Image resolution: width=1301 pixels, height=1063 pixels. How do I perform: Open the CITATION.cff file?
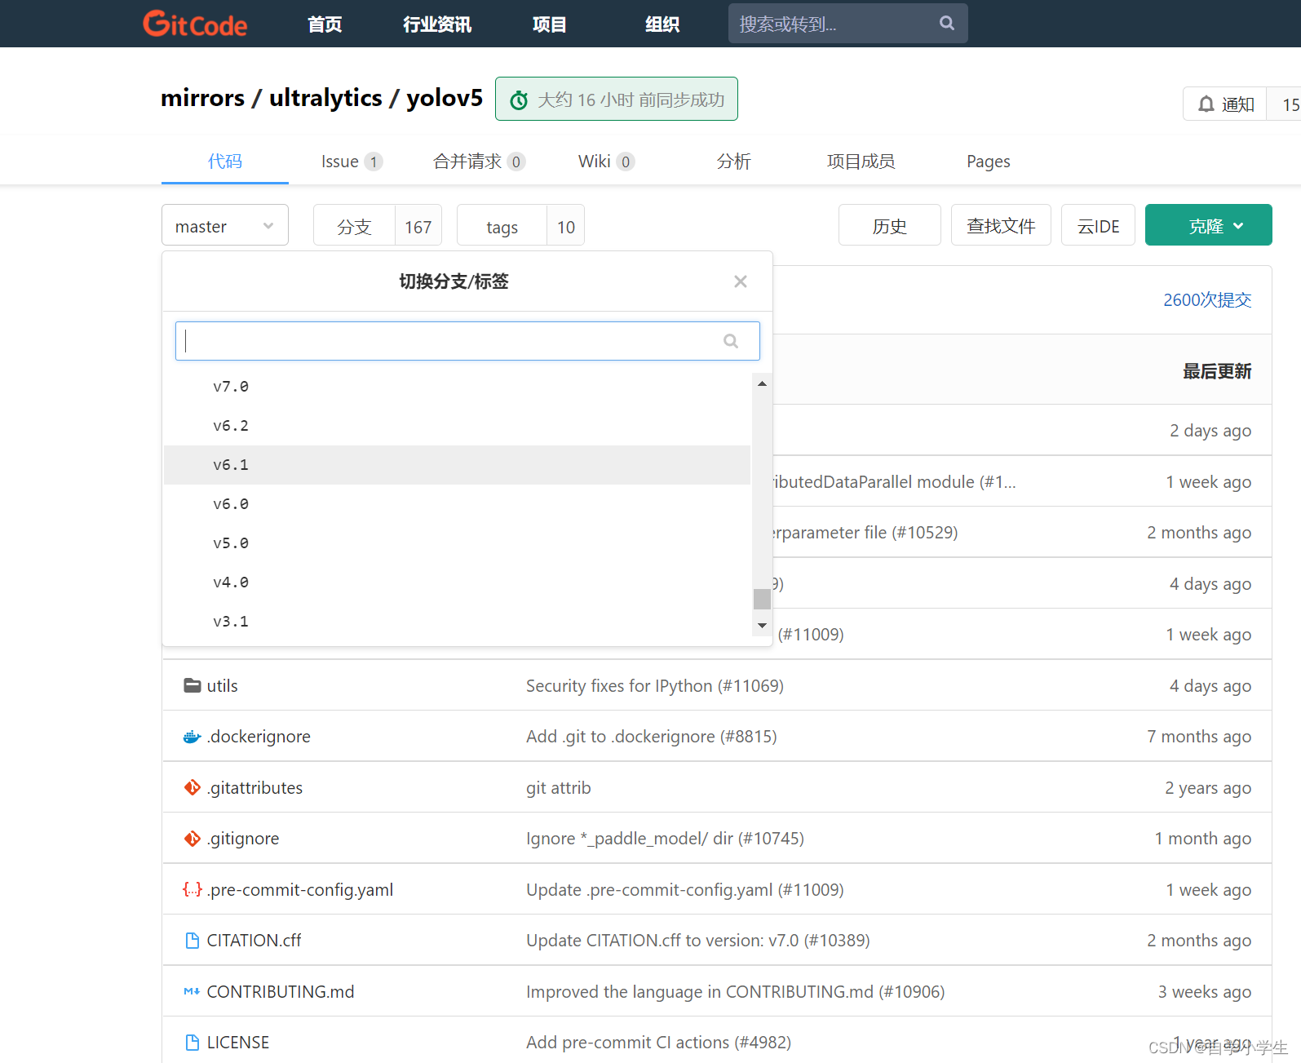click(254, 941)
